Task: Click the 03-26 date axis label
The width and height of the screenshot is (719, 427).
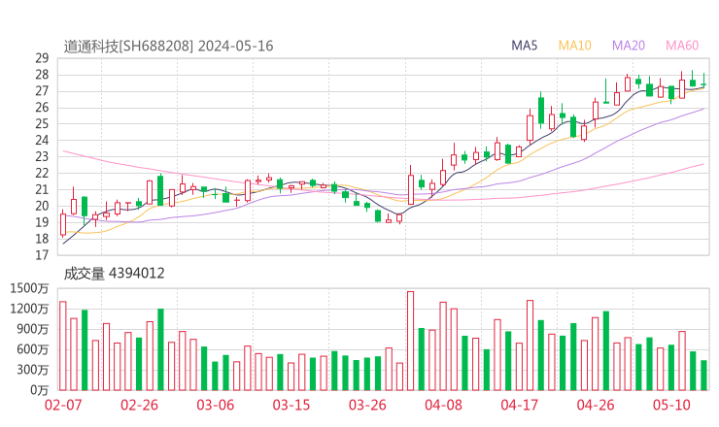Action: pyautogui.click(x=367, y=405)
